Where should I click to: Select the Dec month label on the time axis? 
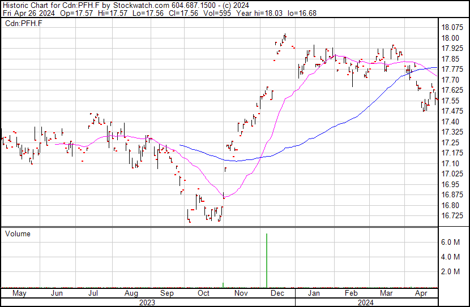pyautogui.click(x=277, y=293)
